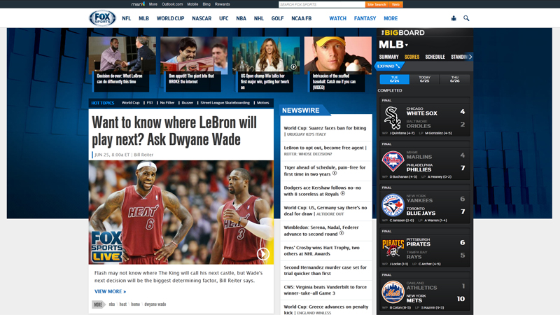Click the dwyane wade article tag
The width and height of the screenshot is (560, 315).
pyautogui.click(x=155, y=304)
